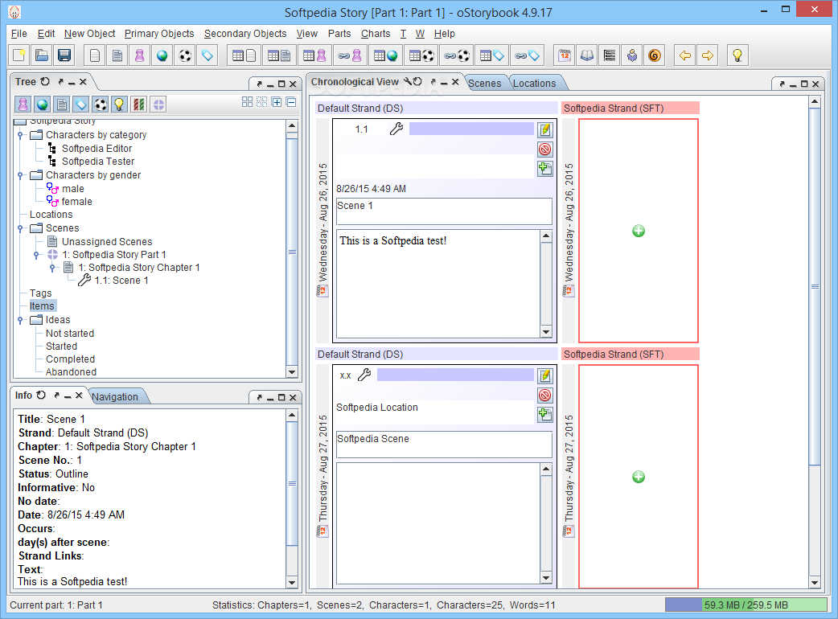Open the Charts menu
The image size is (838, 619).
point(376,34)
